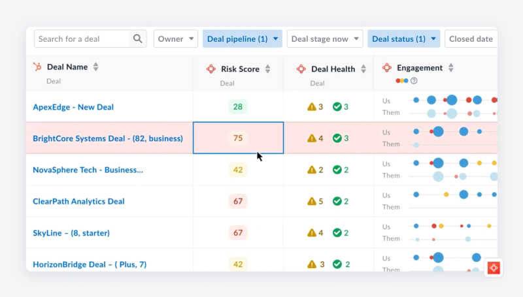Screen dimensions: 523x297
Task: Open the Deal stage now filter
Action: (x=325, y=39)
